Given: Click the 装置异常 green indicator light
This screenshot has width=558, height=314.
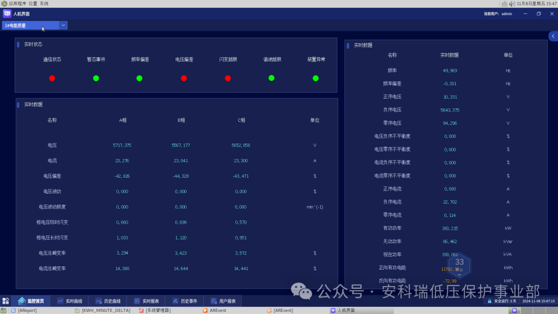Looking at the screenshot, I should click(316, 78).
